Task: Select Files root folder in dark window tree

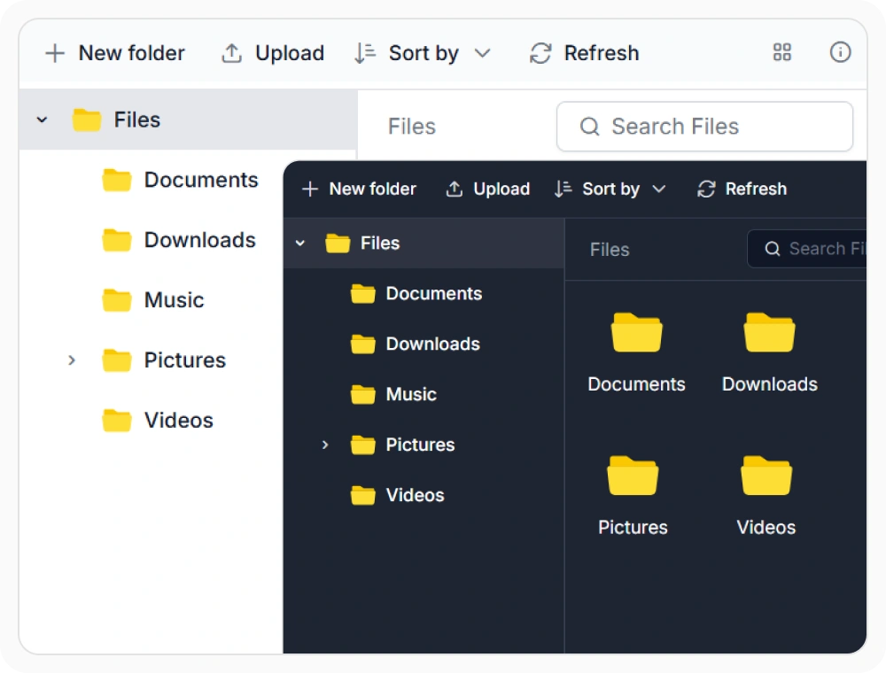Action: pos(424,244)
